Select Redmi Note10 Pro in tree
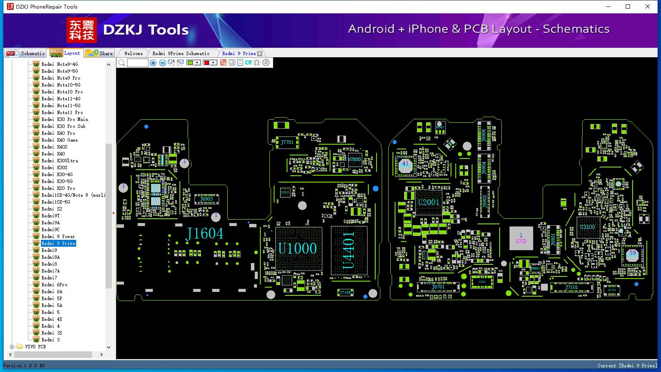This screenshot has height=372, width=661. [x=62, y=92]
